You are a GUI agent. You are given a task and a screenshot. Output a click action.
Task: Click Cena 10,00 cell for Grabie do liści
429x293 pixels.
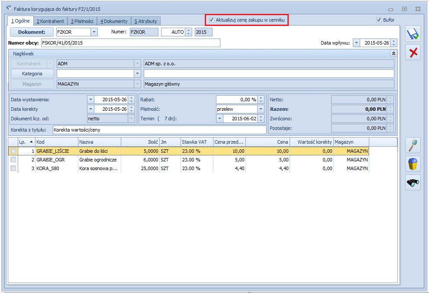point(268,151)
